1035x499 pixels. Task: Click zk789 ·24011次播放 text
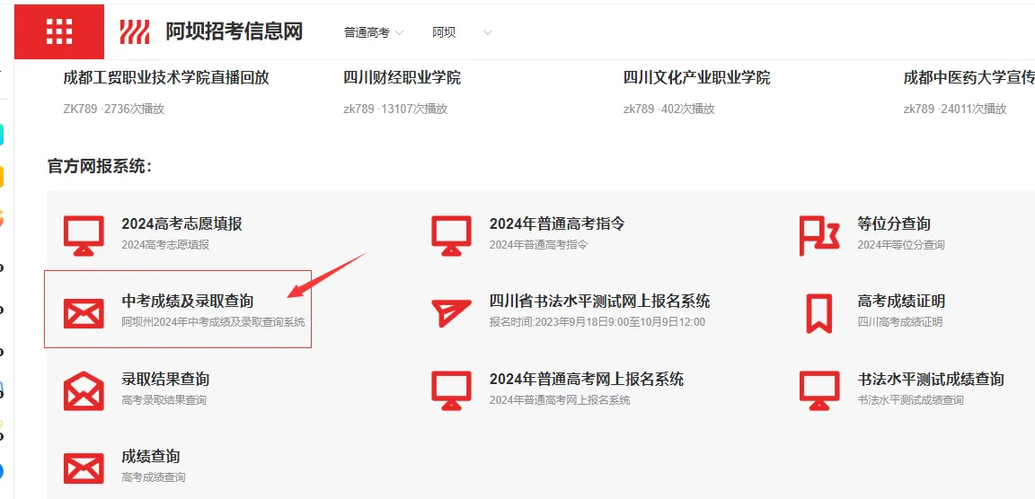[x=955, y=109]
